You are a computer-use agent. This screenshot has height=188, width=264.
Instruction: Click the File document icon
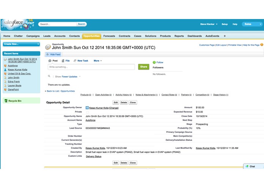tap(63, 61)
